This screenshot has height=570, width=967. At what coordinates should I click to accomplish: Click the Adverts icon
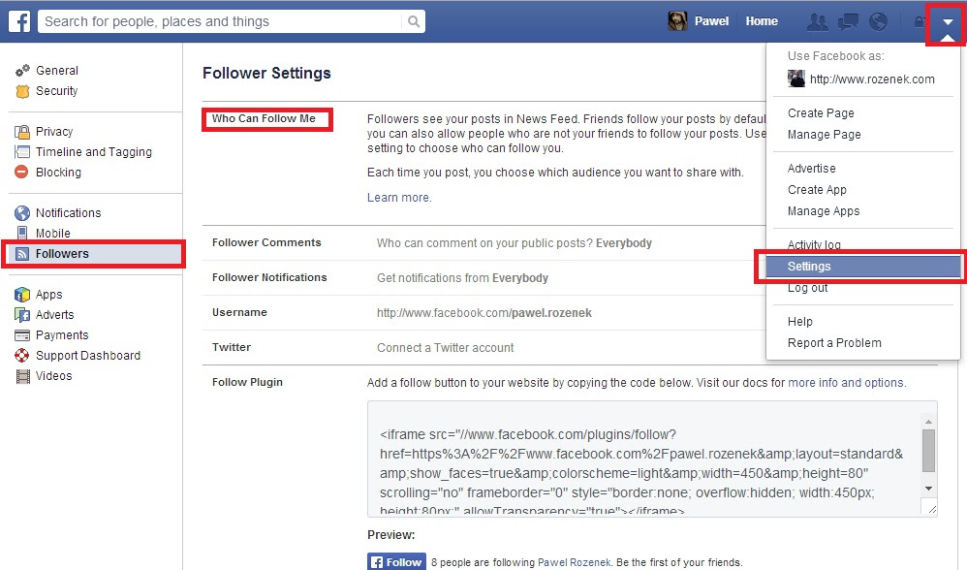[22, 315]
